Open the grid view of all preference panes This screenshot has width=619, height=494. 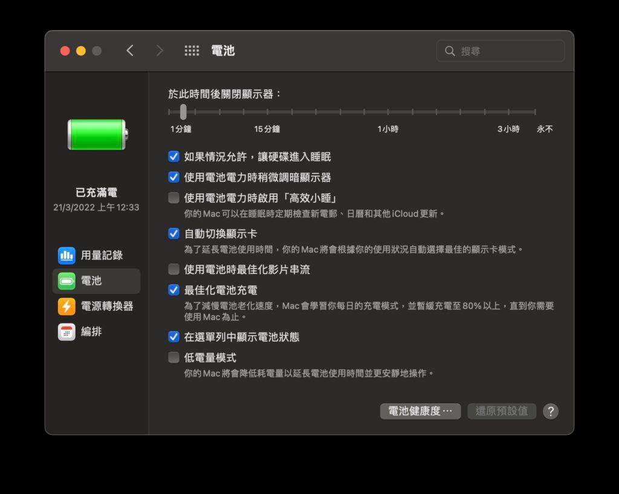[192, 51]
